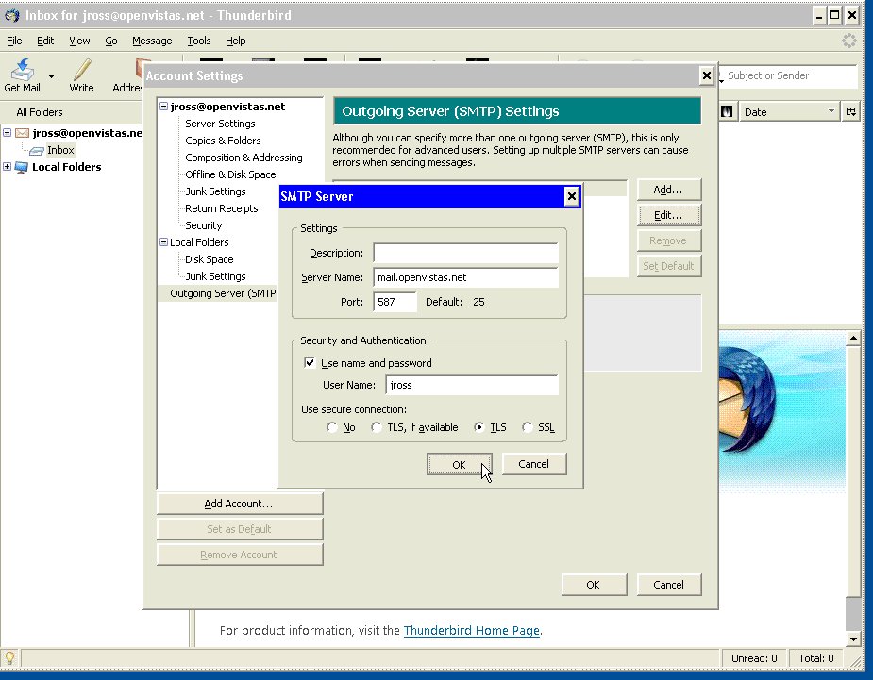
Task: Select Junk Settings under jross@openvistas.net
Action: pos(215,191)
